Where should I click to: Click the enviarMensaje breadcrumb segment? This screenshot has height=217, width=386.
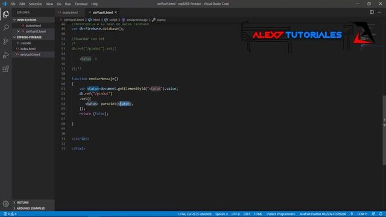(x=137, y=20)
